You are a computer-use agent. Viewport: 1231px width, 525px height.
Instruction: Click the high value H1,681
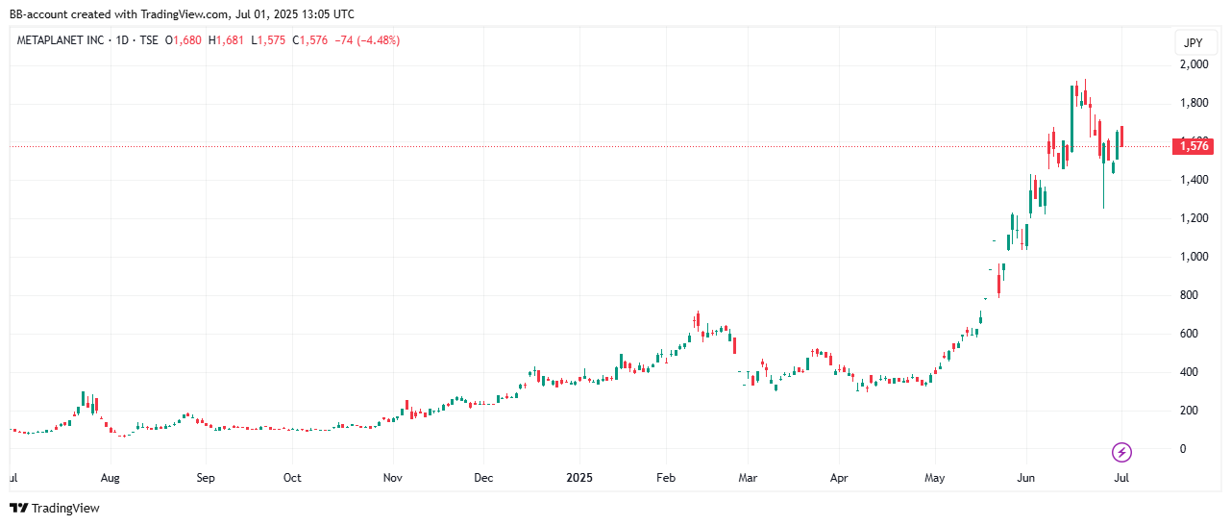(226, 40)
